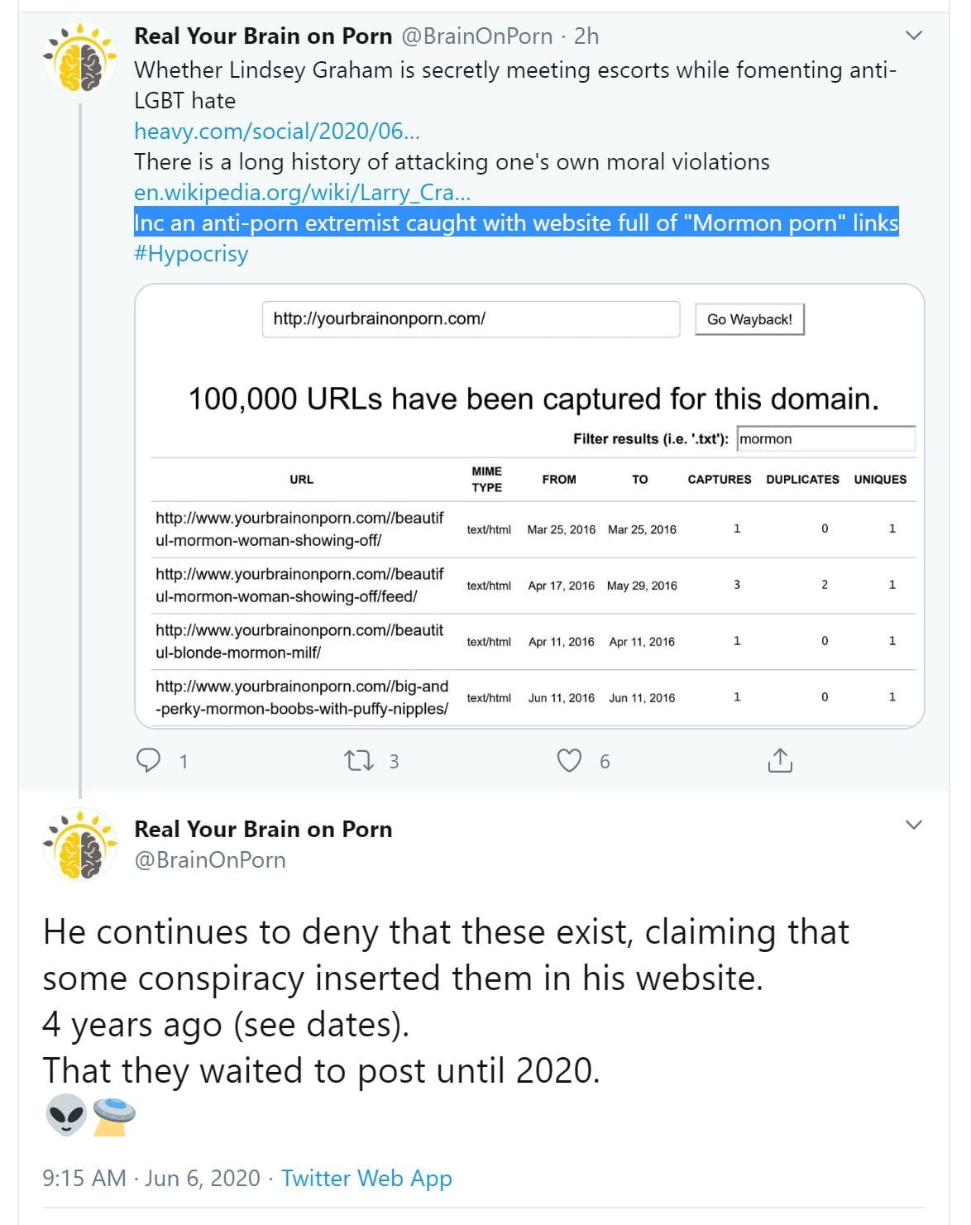Image resolution: width=971 pixels, height=1225 pixels.
Task: Click the CAPTURES column header
Action: point(720,479)
